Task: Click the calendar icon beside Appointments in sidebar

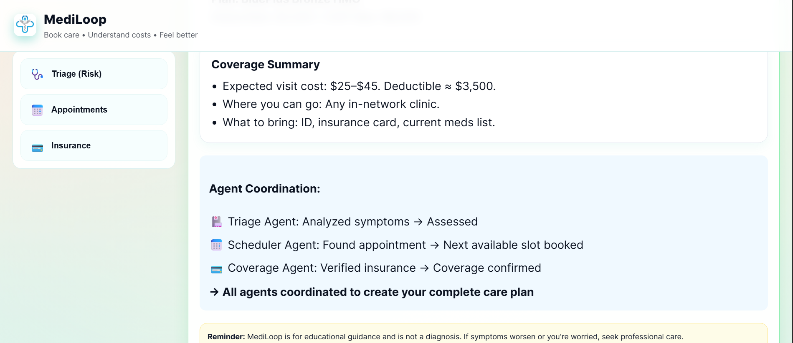Action: [x=37, y=110]
